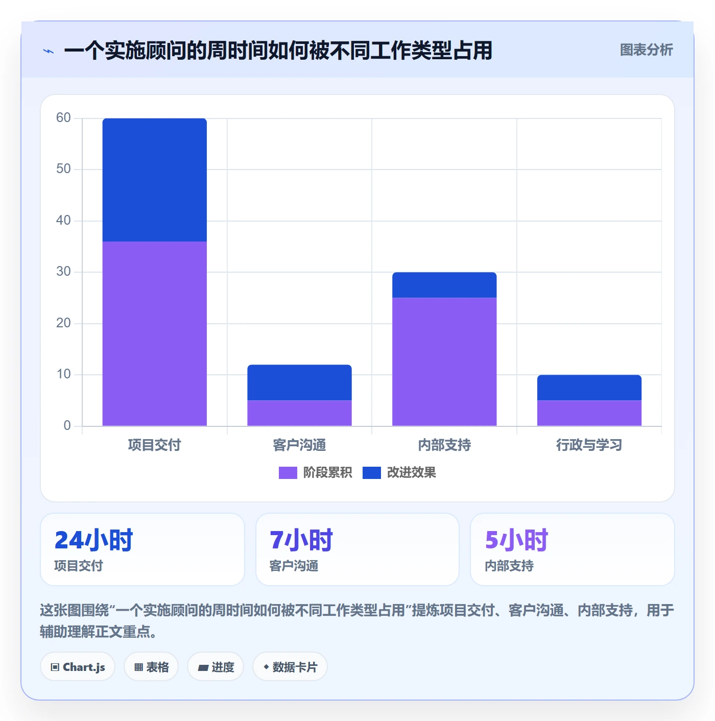The width and height of the screenshot is (715, 721).
Task: Select the 进度 tag chip
Action: 216,666
